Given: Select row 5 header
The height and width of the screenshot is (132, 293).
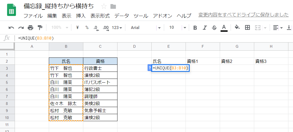Looking at the screenshot, I should click(x=7, y=82).
